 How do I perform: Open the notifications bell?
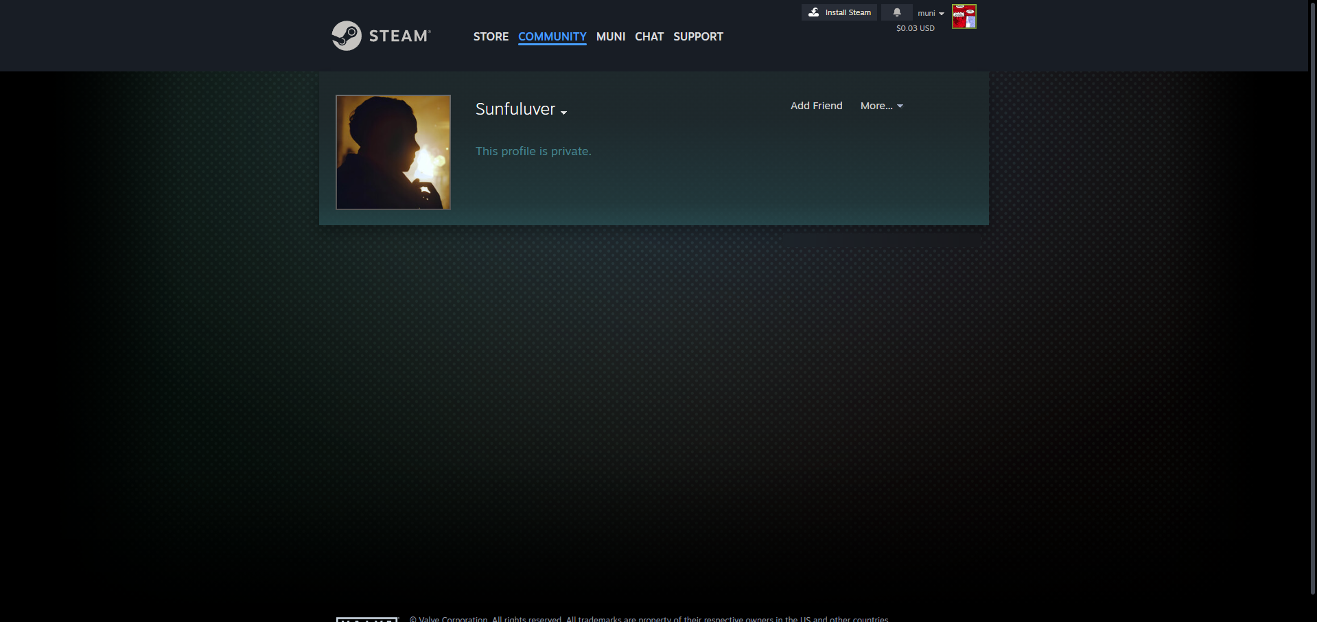(x=896, y=12)
